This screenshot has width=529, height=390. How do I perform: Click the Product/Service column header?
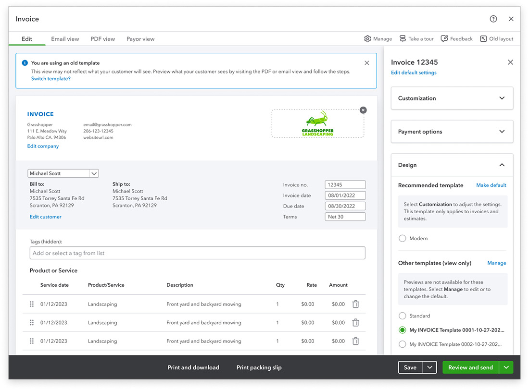(106, 285)
